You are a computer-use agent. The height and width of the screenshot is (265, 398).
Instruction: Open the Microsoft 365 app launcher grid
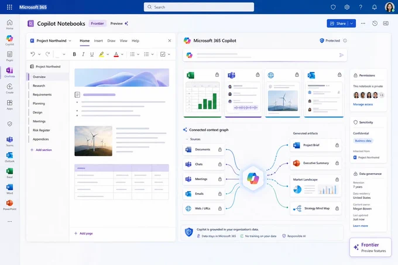(9, 7)
